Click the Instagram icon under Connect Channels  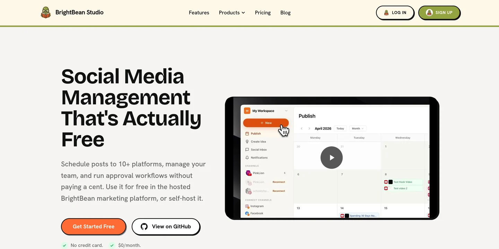pyautogui.click(x=247, y=206)
